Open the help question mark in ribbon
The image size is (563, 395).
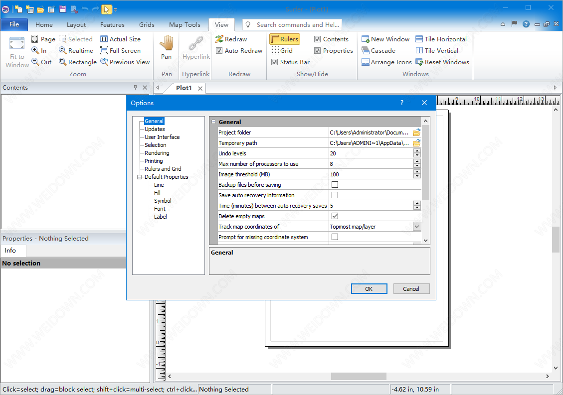(x=526, y=24)
